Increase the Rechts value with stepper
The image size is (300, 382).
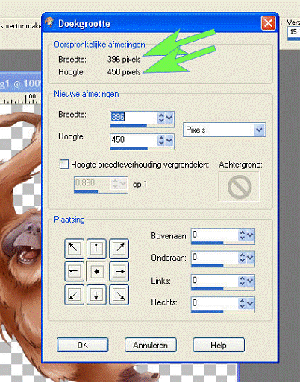(x=242, y=300)
